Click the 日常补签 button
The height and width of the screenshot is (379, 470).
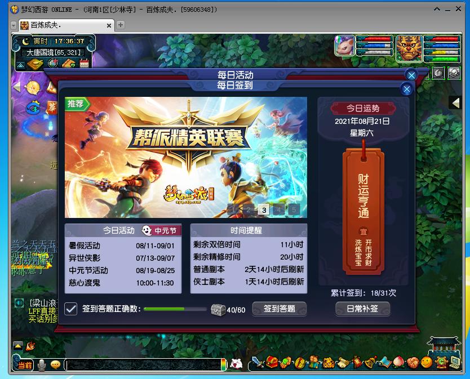pyautogui.click(x=362, y=309)
